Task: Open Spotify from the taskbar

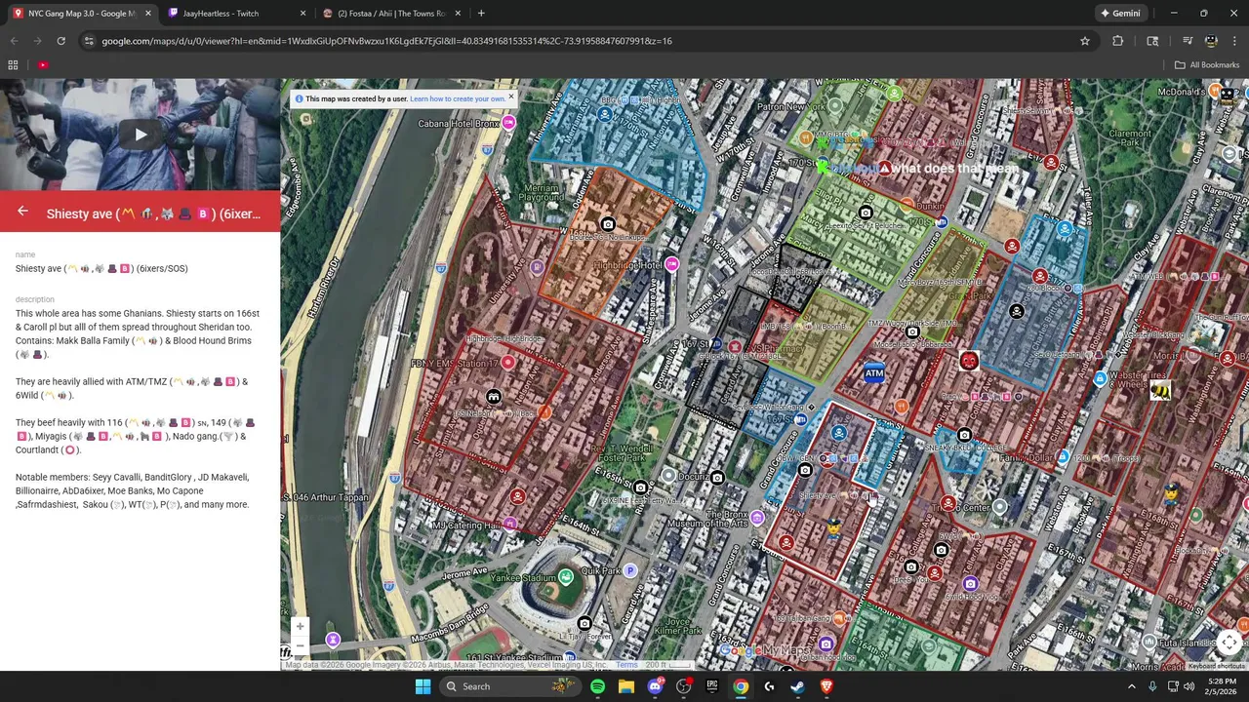Action: coord(597,686)
